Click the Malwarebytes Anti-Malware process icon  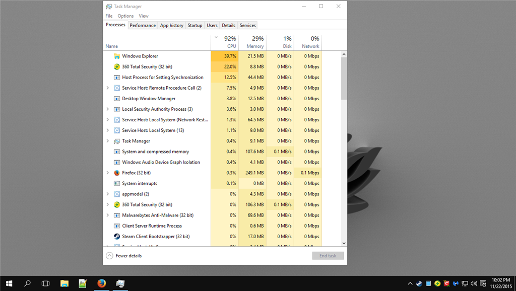pyautogui.click(x=117, y=215)
